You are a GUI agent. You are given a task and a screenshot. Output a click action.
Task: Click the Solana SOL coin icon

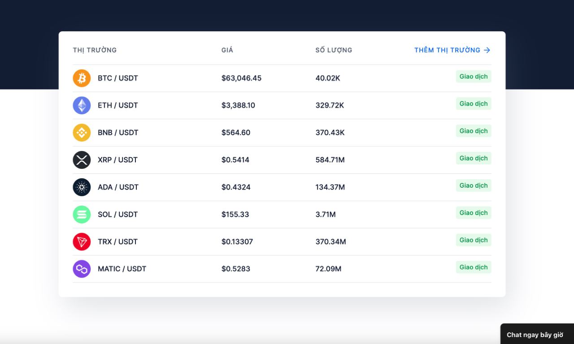tap(82, 215)
